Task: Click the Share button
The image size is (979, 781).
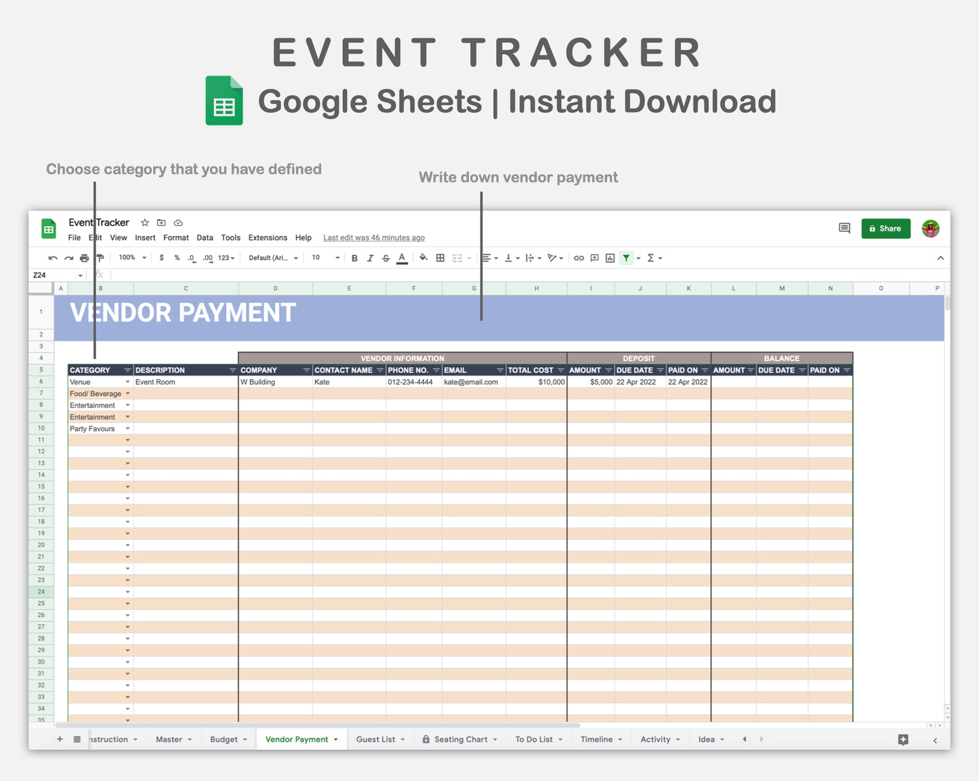Action: coord(886,228)
